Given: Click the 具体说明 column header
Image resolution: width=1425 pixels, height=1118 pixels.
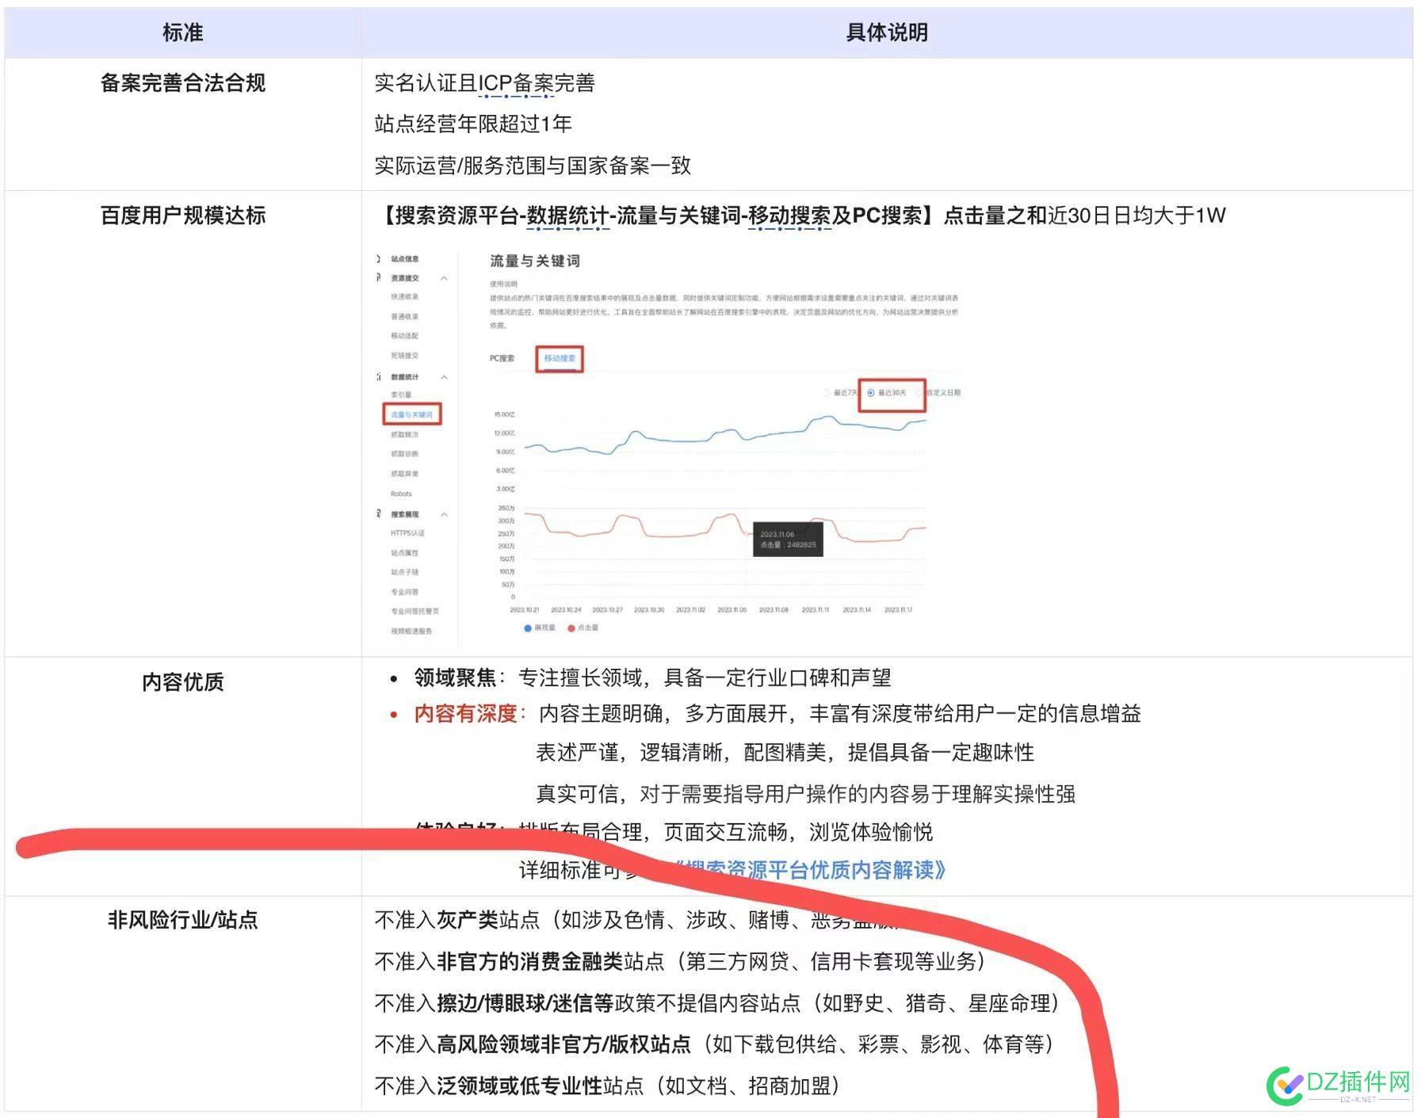Looking at the screenshot, I should pyautogui.click(x=887, y=32).
